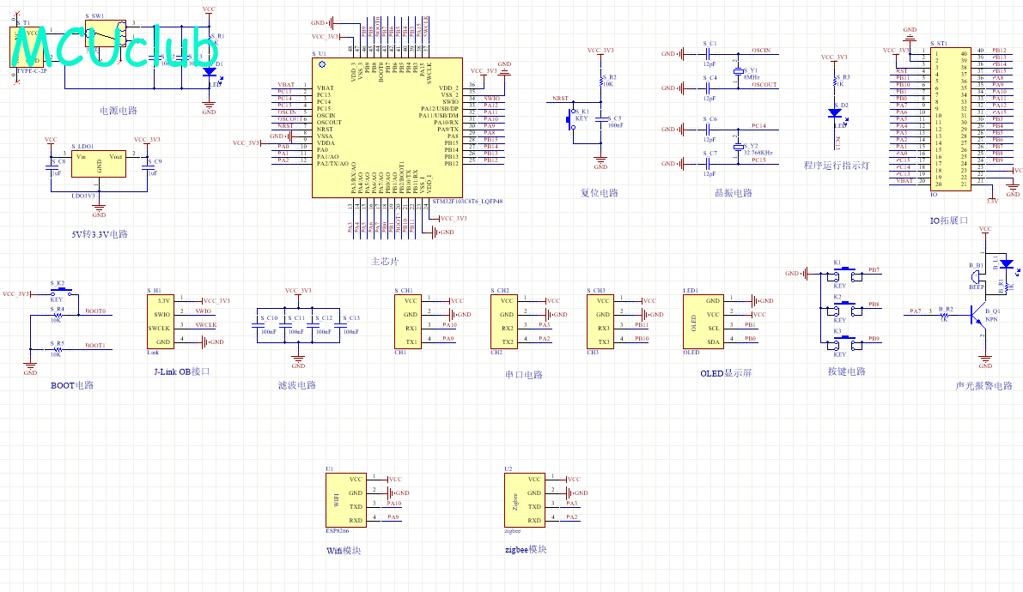Click the '程序运行指示灯' section label

point(837,166)
